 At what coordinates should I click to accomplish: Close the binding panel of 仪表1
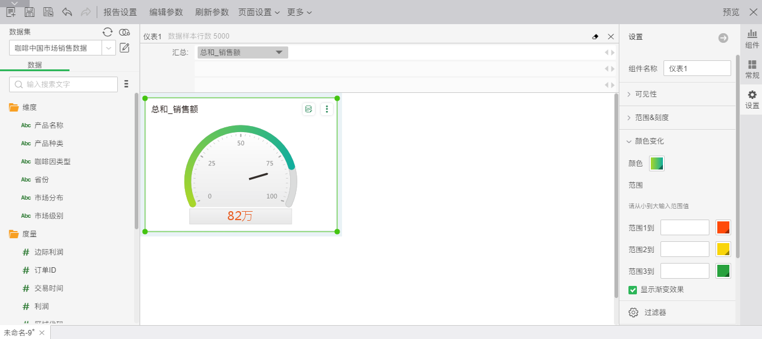click(611, 37)
